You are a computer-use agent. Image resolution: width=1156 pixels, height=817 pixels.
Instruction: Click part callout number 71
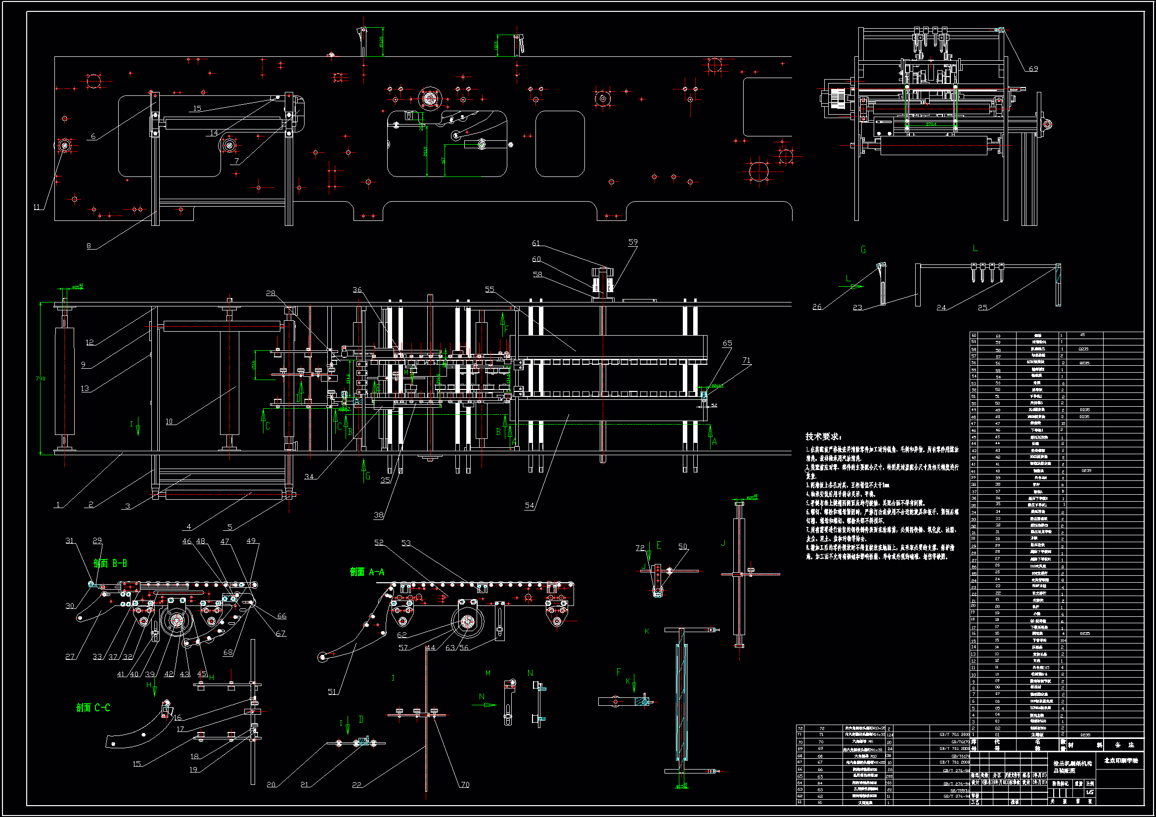tap(746, 360)
